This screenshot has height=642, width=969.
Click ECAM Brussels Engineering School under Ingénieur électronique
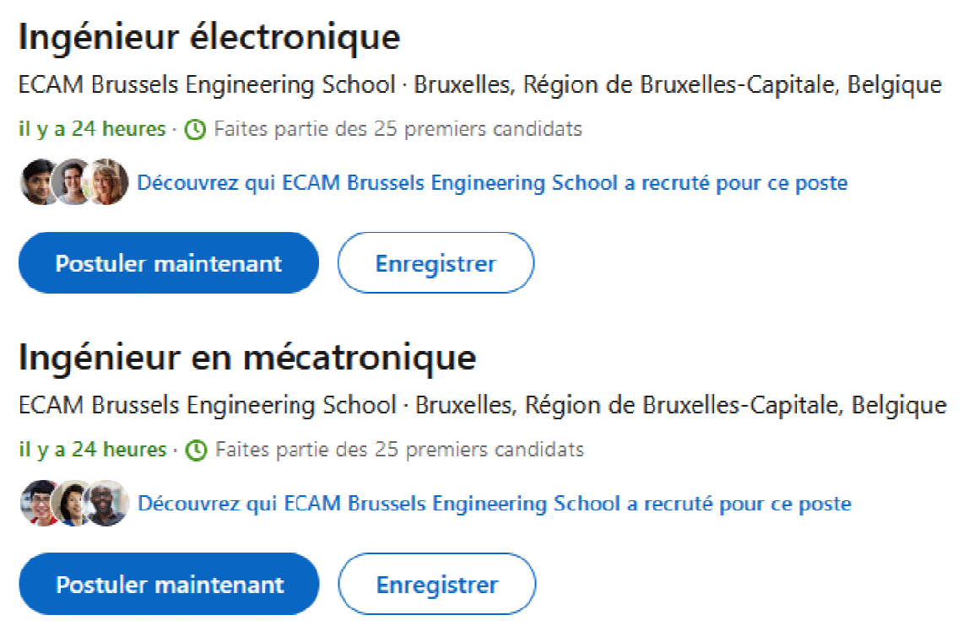(207, 84)
